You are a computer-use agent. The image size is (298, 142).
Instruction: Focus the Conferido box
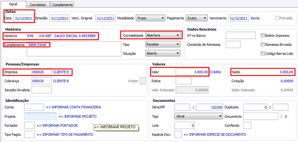(247, 125)
